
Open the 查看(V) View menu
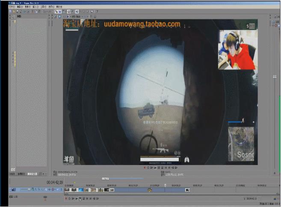click(x=28, y=7)
